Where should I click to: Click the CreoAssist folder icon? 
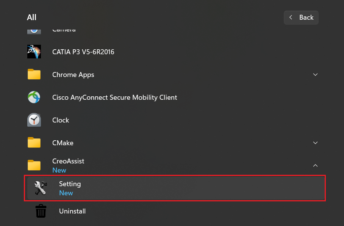pyautogui.click(x=34, y=165)
